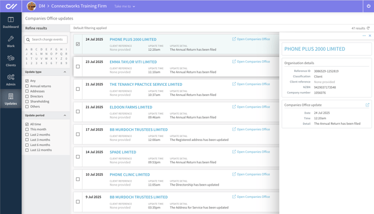Click NZBN value 9429037173548
This screenshot has height=214, width=374.
coord(325,87)
